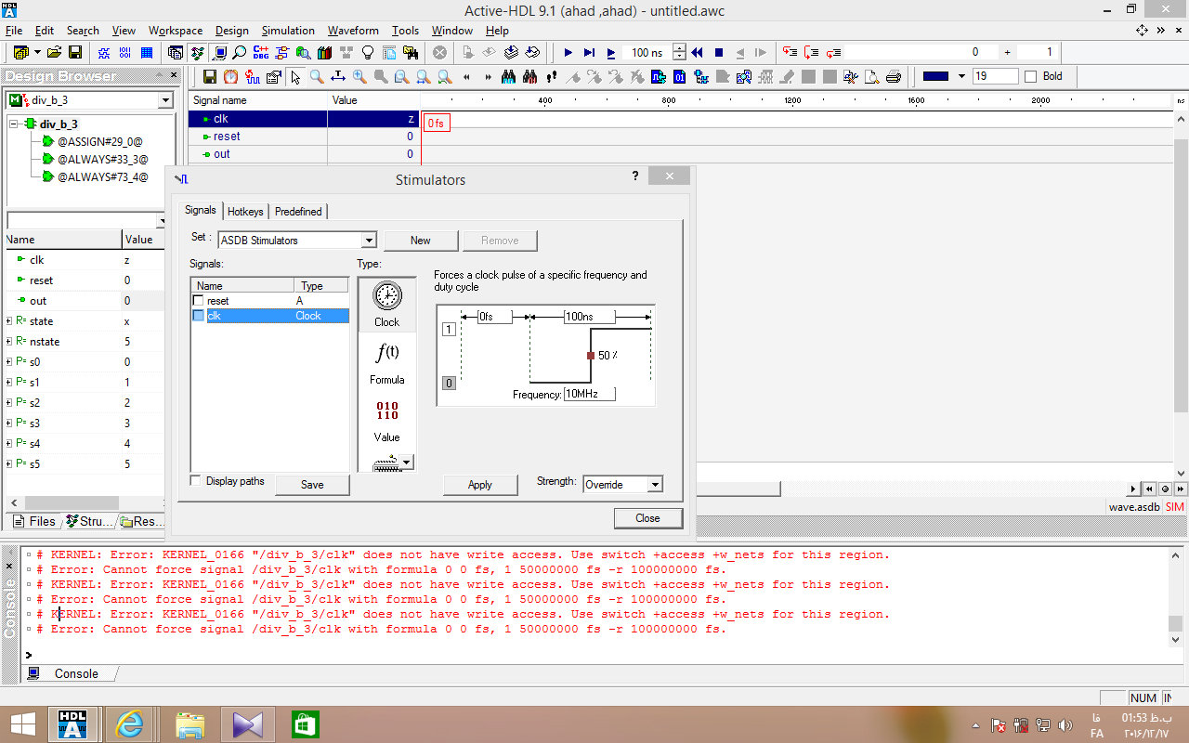
Task: Click the Apply button
Action: coord(479,485)
